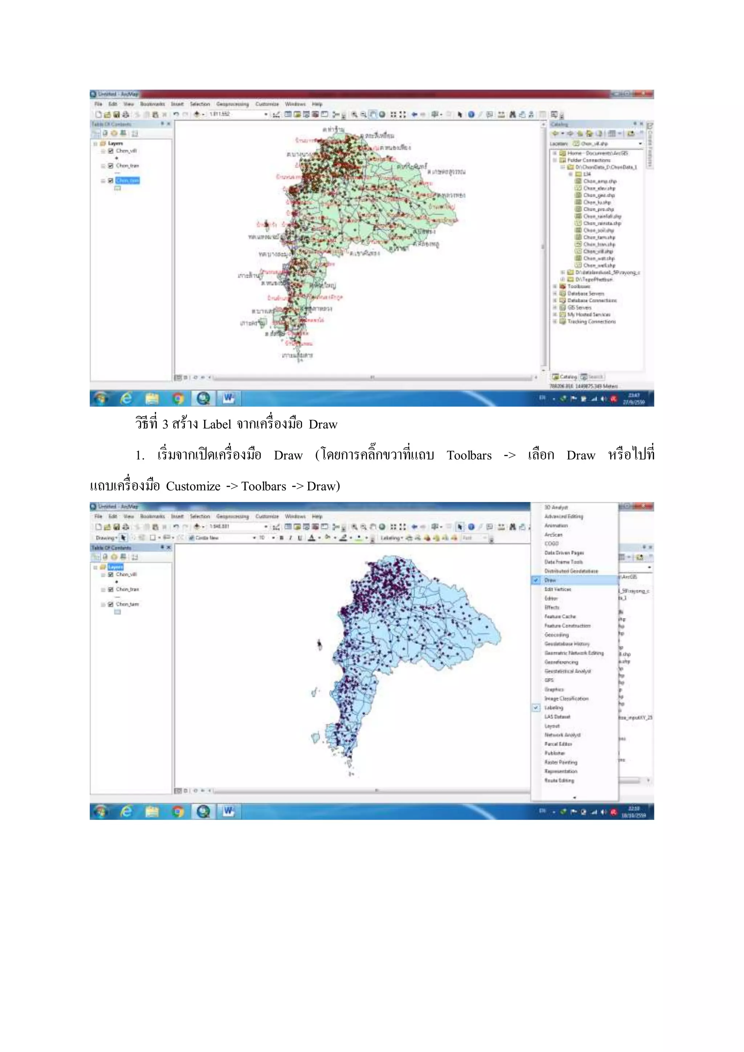The width and height of the screenshot is (744, 1052).
Task: Select Georeferencing in the toolbars list
Action: tap(561, 662)
